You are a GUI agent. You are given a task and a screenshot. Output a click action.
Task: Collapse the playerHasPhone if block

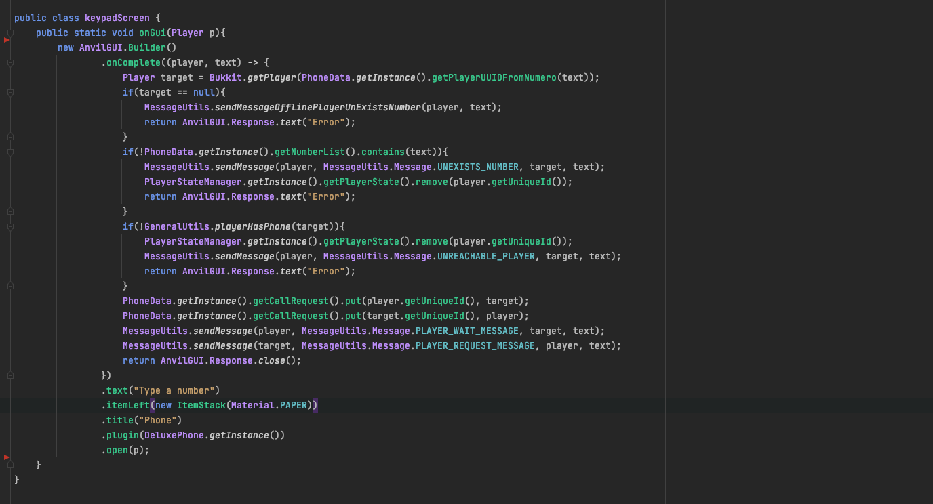coord(9,226)
